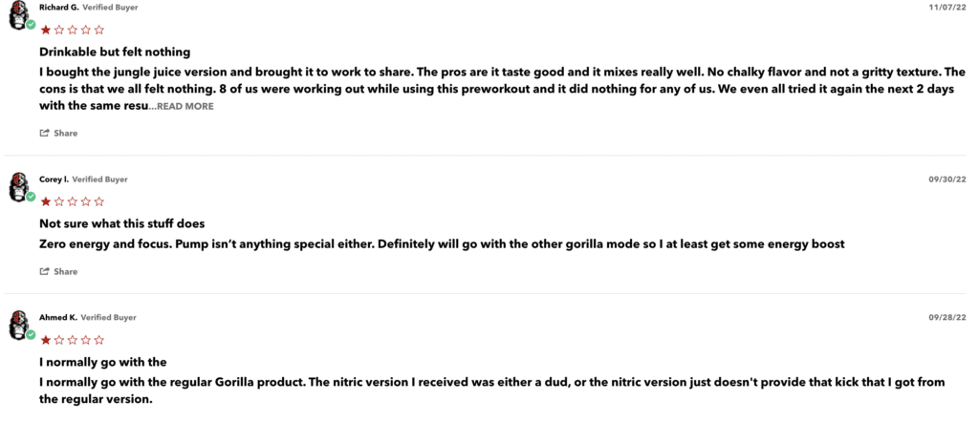The width and height of the screenshot is (979, 422).
Task: Open reviewer name Richard G.
Action: (x=59, y=8)
